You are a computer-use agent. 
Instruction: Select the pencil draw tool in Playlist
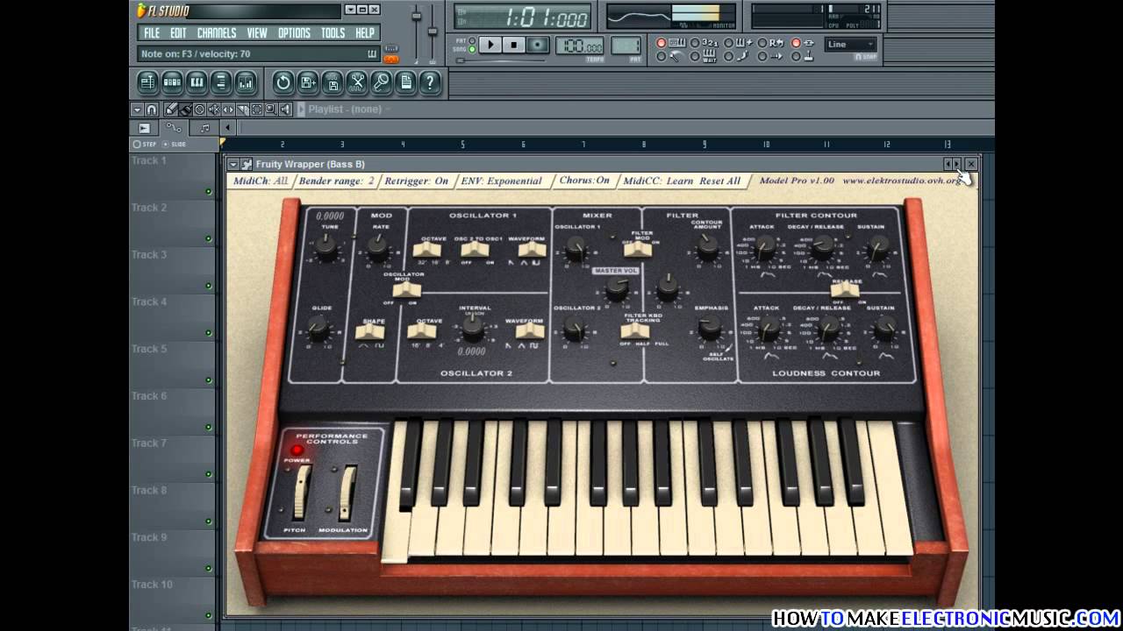click(x=172, y=110)
